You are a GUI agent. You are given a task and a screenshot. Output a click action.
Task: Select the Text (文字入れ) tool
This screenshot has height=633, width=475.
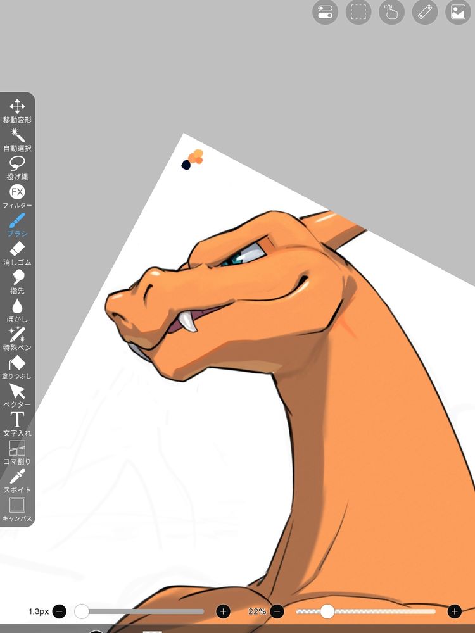[17, 424]
